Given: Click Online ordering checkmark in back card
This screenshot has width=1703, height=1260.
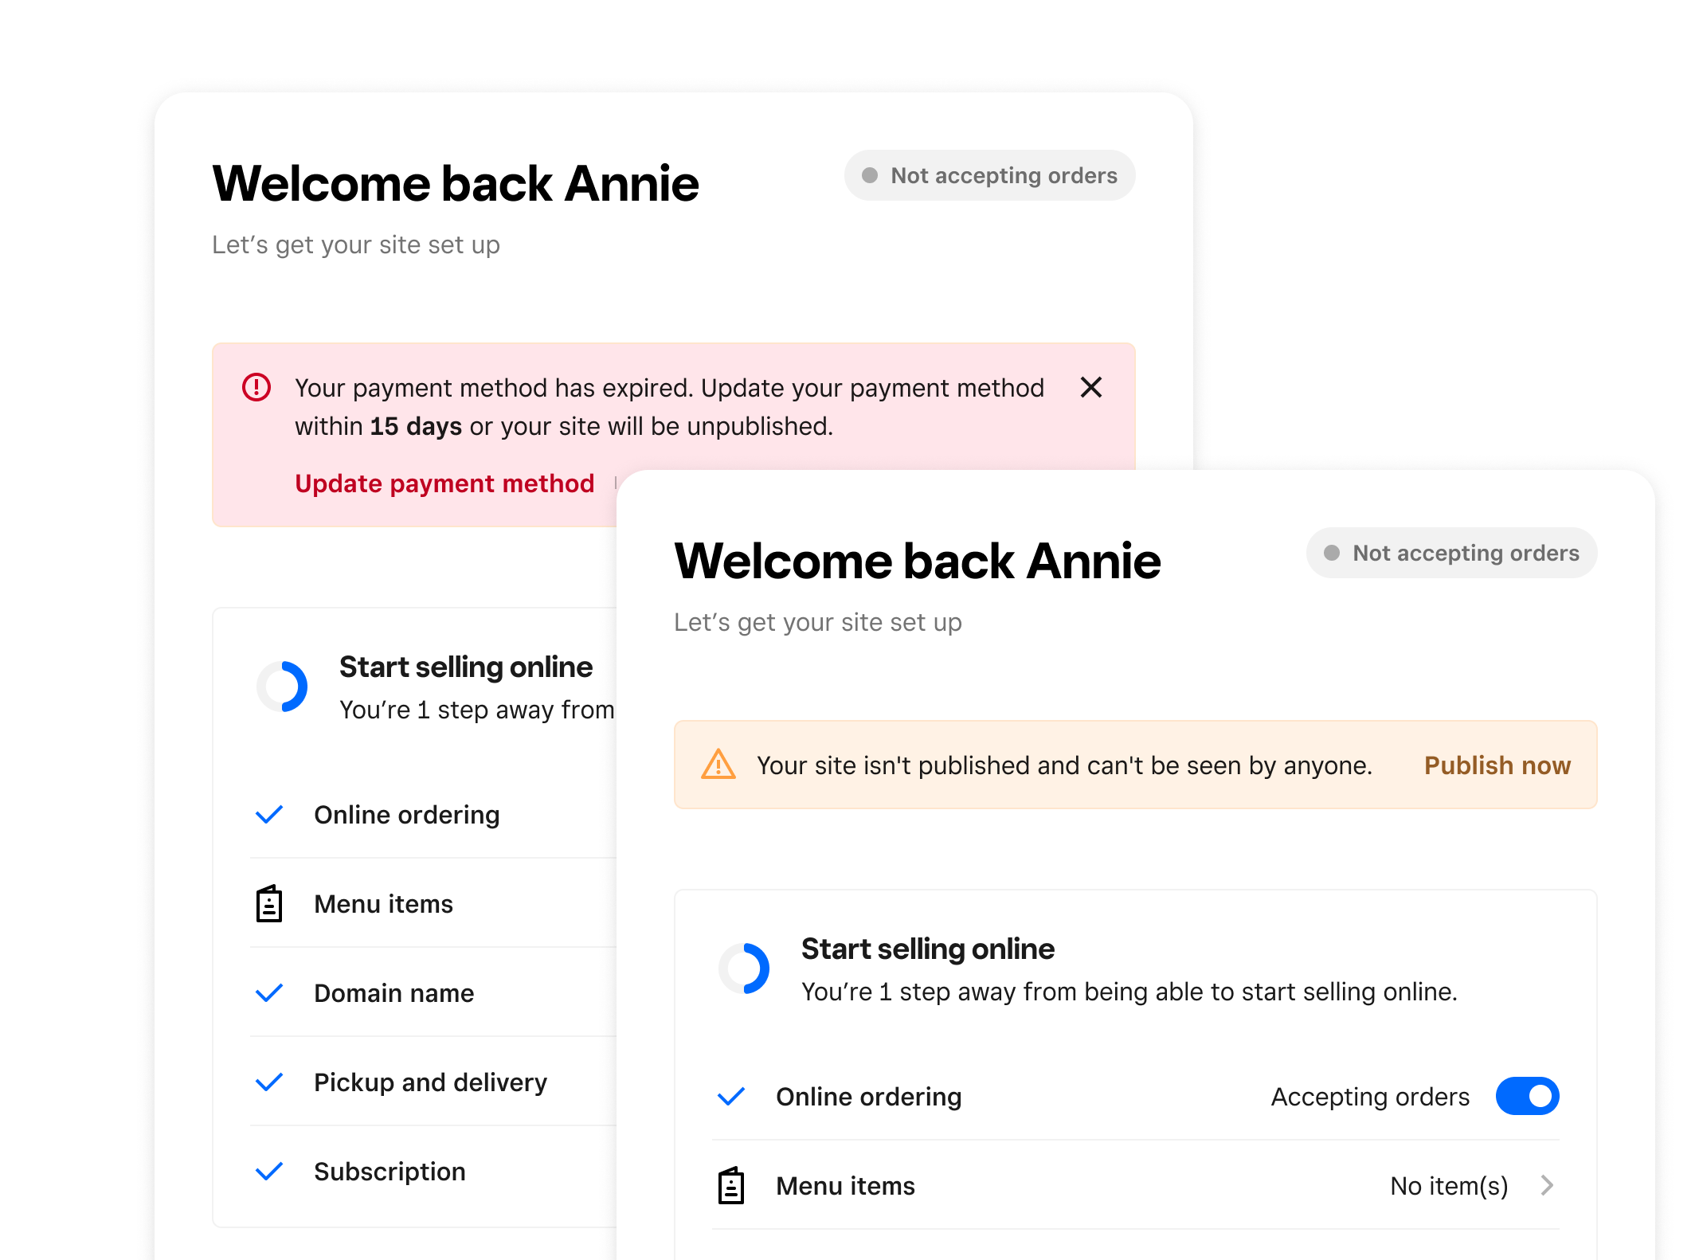Looking at the screenshot, I should click(x=269, y=815).
